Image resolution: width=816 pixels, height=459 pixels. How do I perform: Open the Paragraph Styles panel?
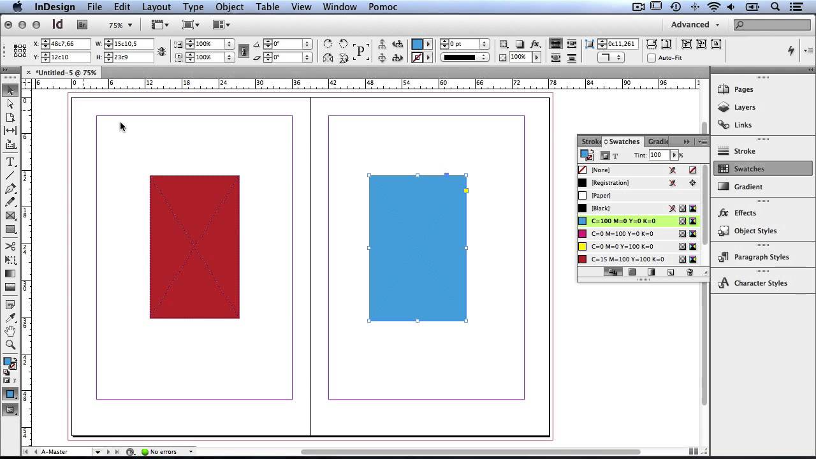point(761,257)
